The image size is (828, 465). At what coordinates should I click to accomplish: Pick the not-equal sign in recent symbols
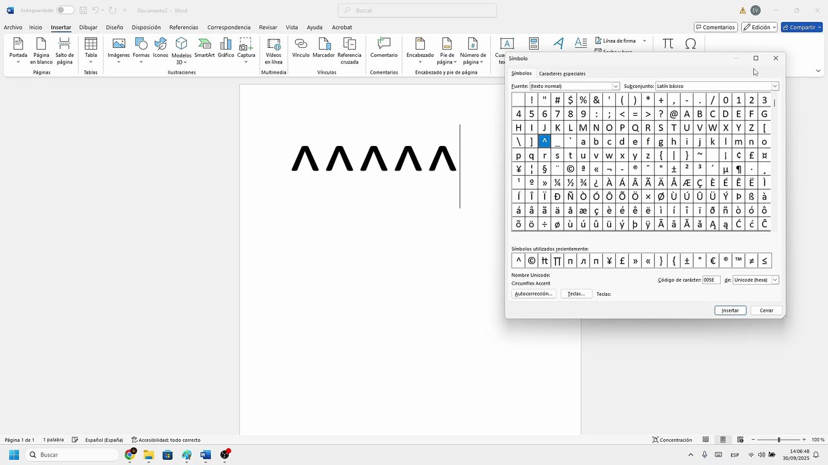(x=752, y=261)
